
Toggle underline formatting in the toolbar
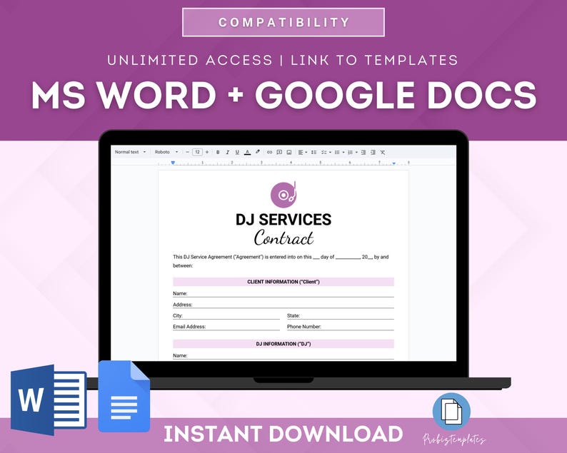point(237,152)
